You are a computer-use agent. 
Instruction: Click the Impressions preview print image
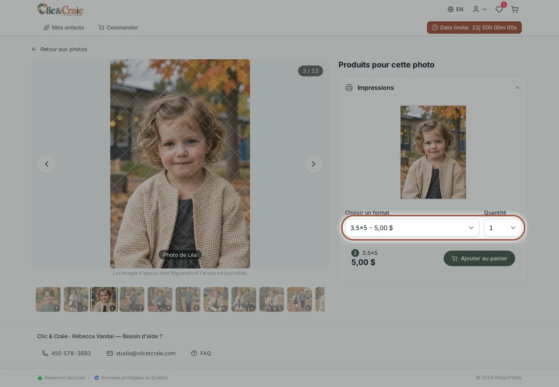[433, 152]
